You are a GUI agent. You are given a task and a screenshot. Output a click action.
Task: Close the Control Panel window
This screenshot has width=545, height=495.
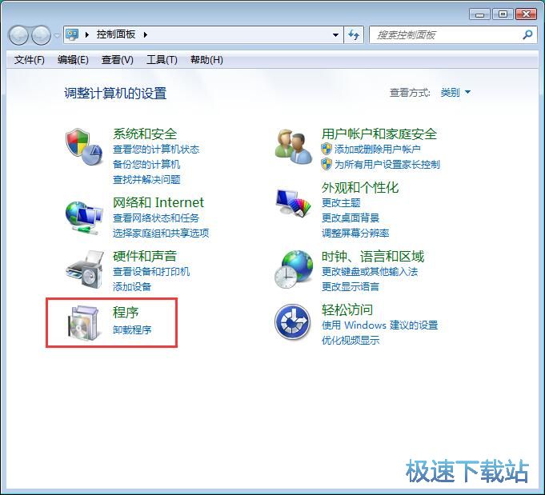pyautogui.click(x=527, y=14)
